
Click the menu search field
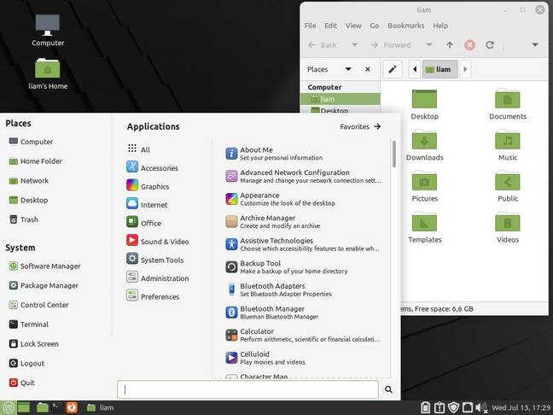(x=248, y=389)
